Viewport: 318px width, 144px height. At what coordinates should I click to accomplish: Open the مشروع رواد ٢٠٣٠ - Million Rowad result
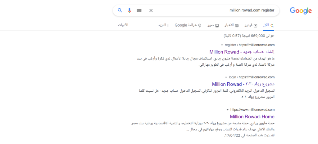click(x=243, y=84)
